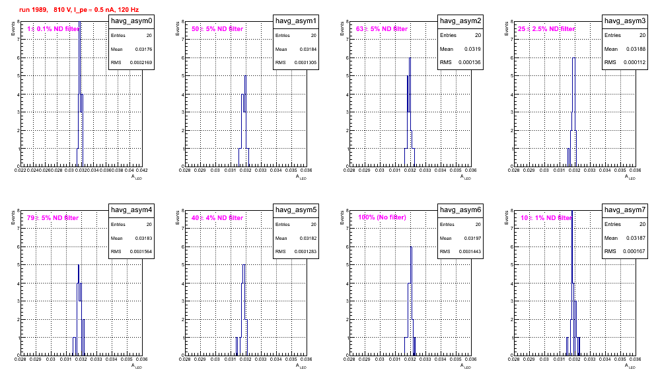
Task: Click Mean value 0.03182 in havg_asym5
Action: (308, 238)
